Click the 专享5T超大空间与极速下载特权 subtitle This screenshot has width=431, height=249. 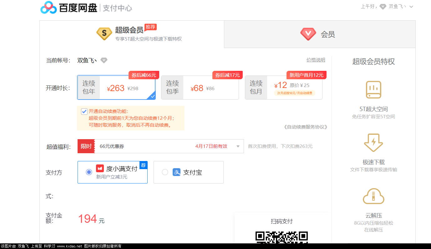[148, 39]
